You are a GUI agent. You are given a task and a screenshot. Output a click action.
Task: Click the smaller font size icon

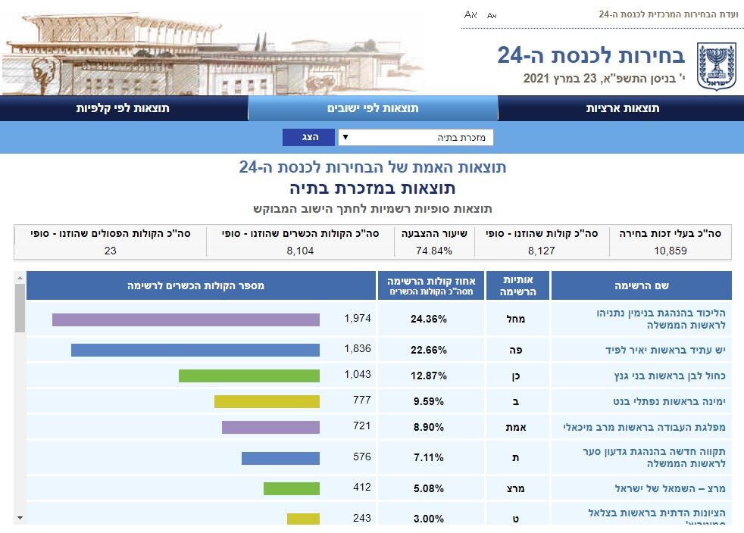(492, 15)
